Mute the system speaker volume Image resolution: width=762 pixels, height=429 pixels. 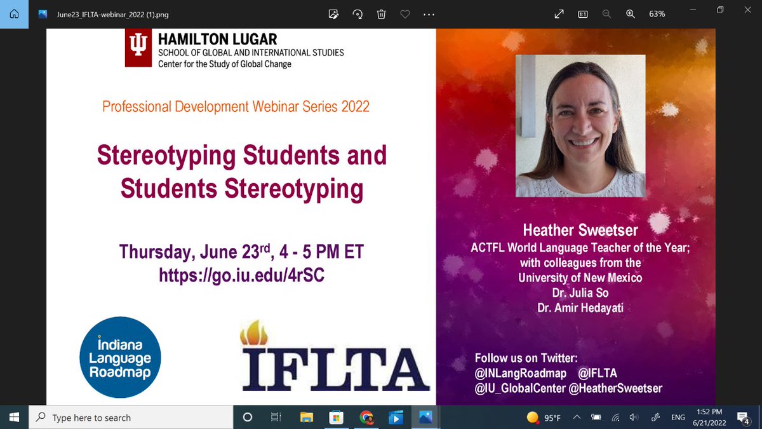(635, 417)
